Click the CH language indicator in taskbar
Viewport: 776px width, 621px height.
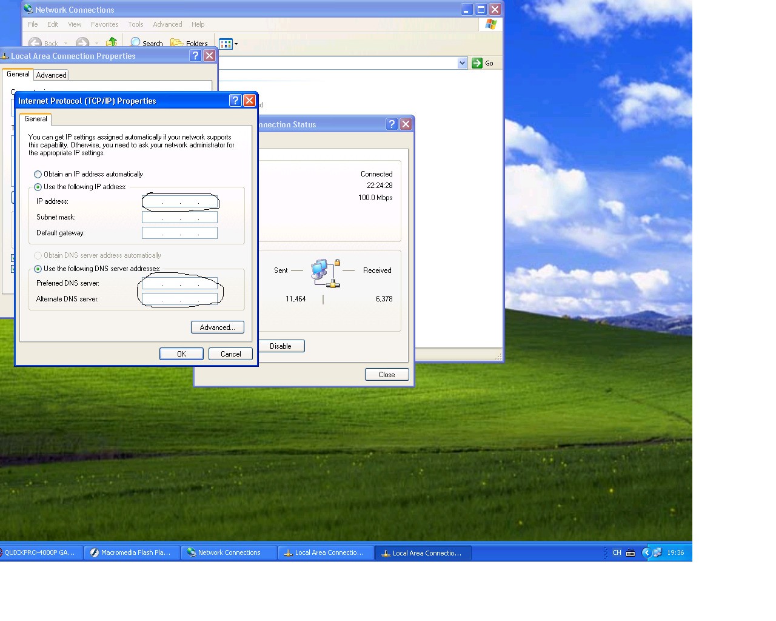617,552
